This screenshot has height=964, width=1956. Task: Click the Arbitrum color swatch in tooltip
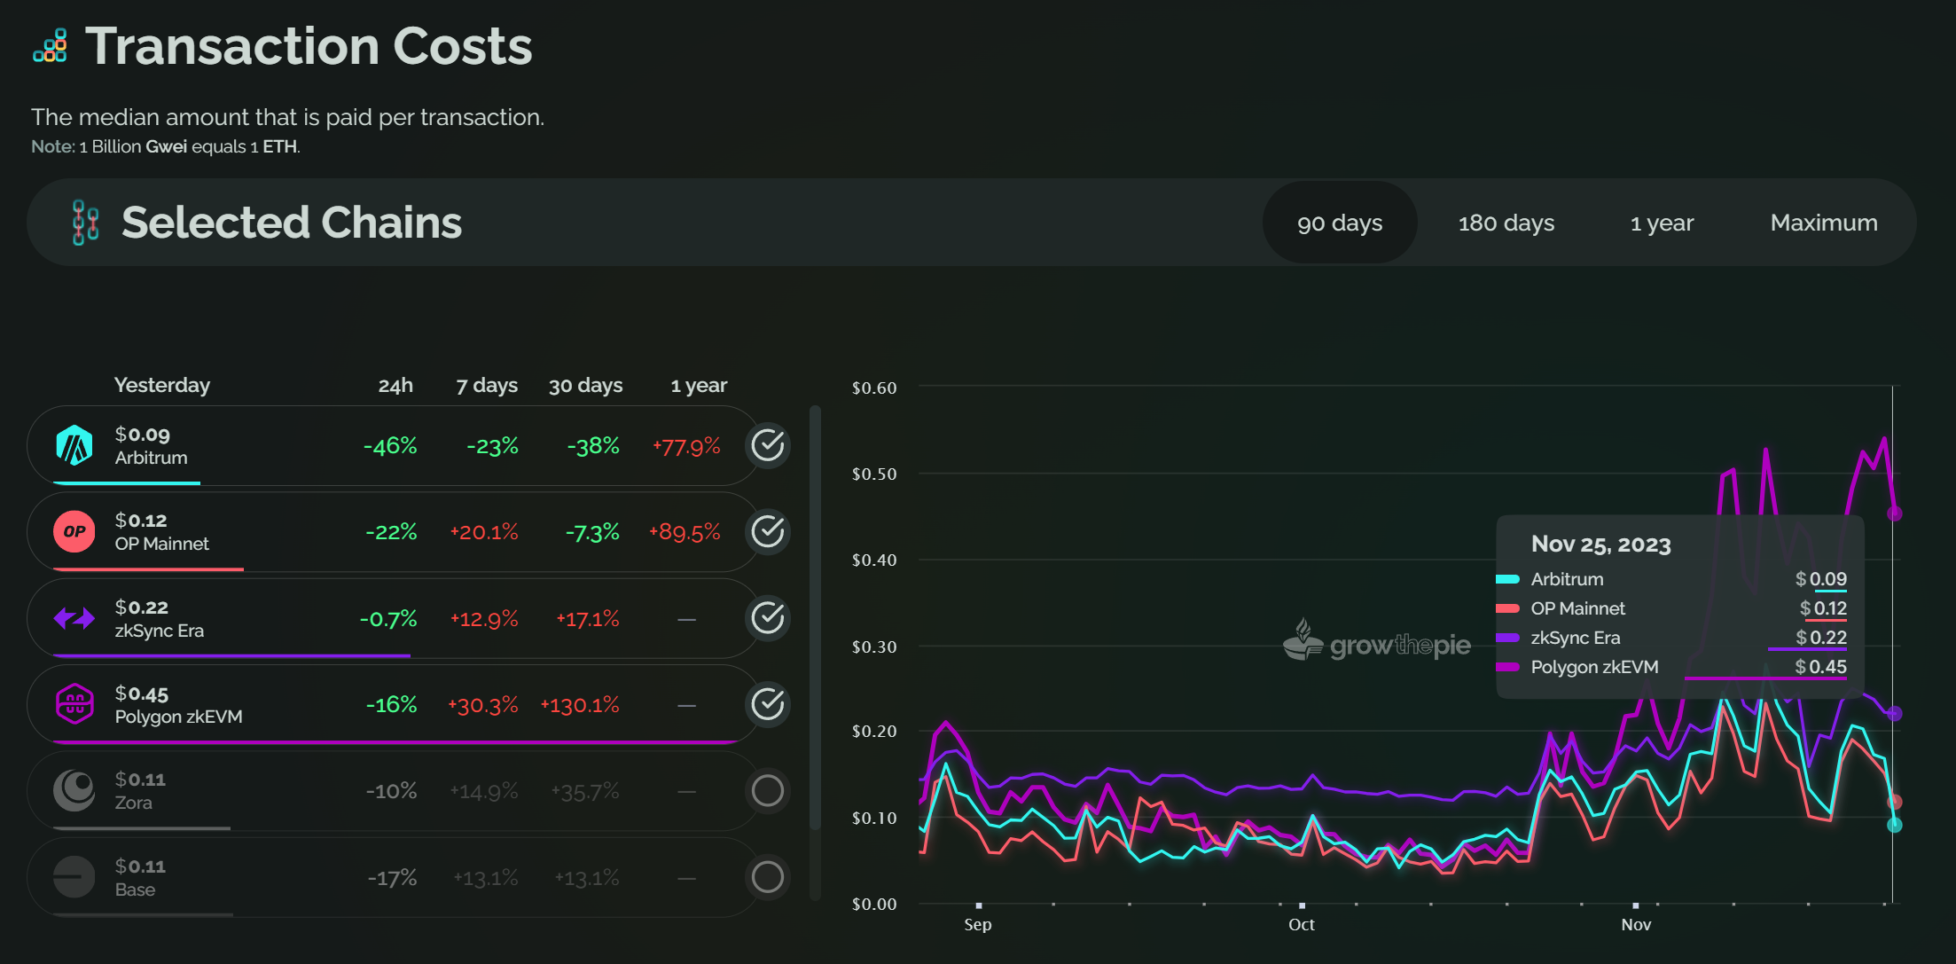[x=1507, y=579]
